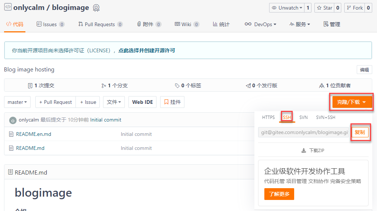377x211 pixels.
Task: Click the 点此选择并创建开源许可 link
Action: click(x=147, y=50)
